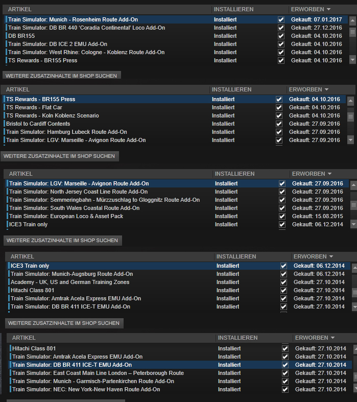Click scroll-down arrow in the Hamburg Lubeck list
The image size is (357, 402).
[x=350, y=140]
